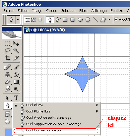130x136 pixels.
Task: Open the Fenêtre menu
Action: (117, 11)
